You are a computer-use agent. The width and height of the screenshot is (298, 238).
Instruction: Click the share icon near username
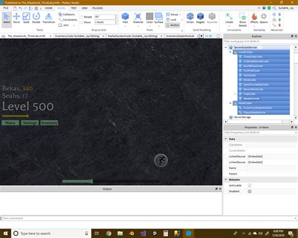click(x=274, y=8)
